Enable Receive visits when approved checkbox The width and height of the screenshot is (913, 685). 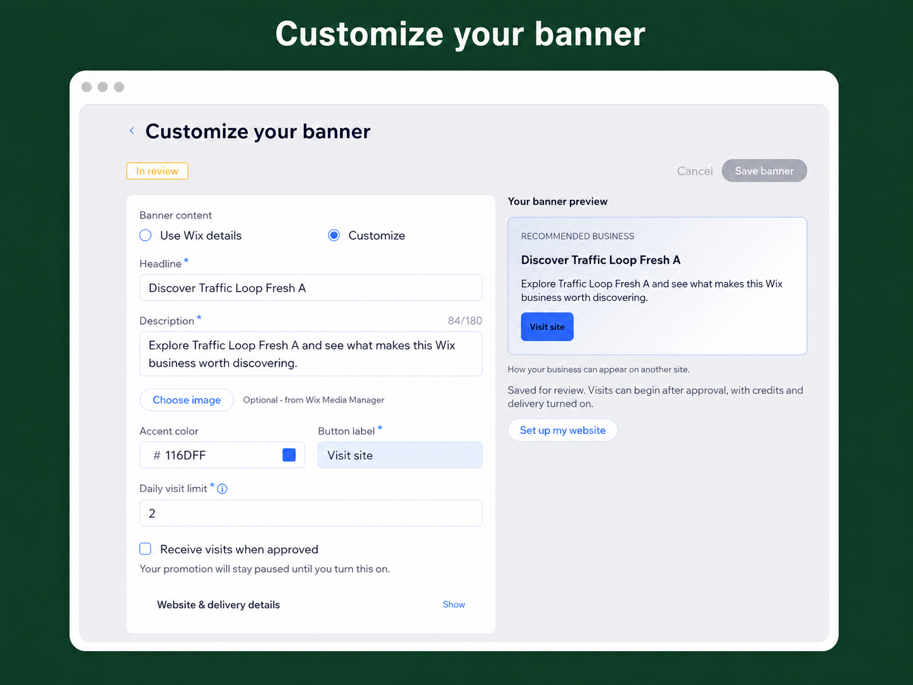[x=145, y=549]
